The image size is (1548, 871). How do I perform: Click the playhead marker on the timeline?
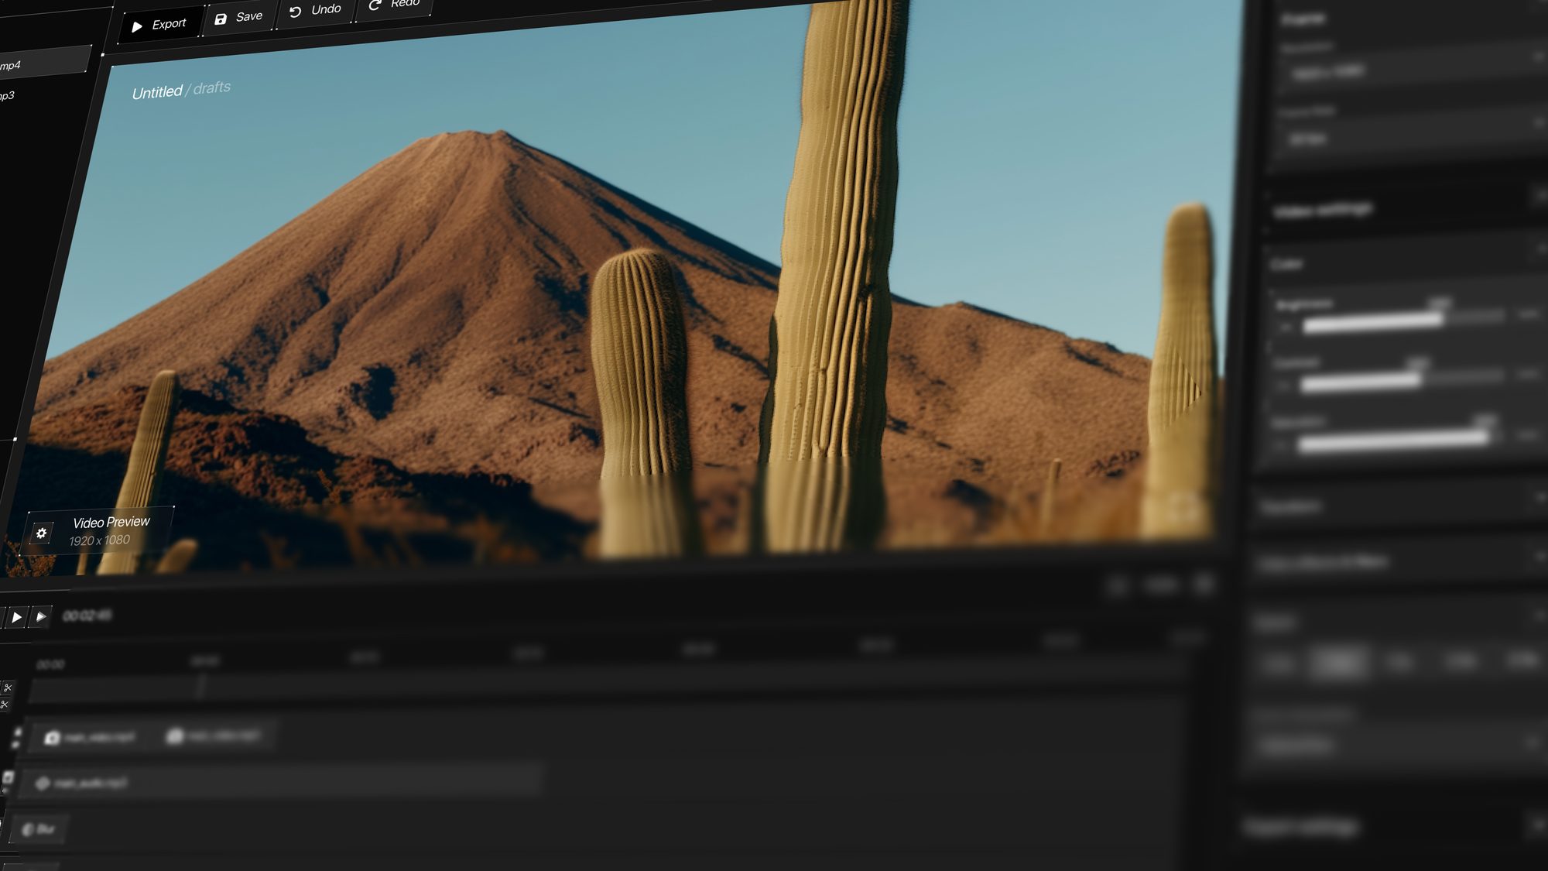200,686
